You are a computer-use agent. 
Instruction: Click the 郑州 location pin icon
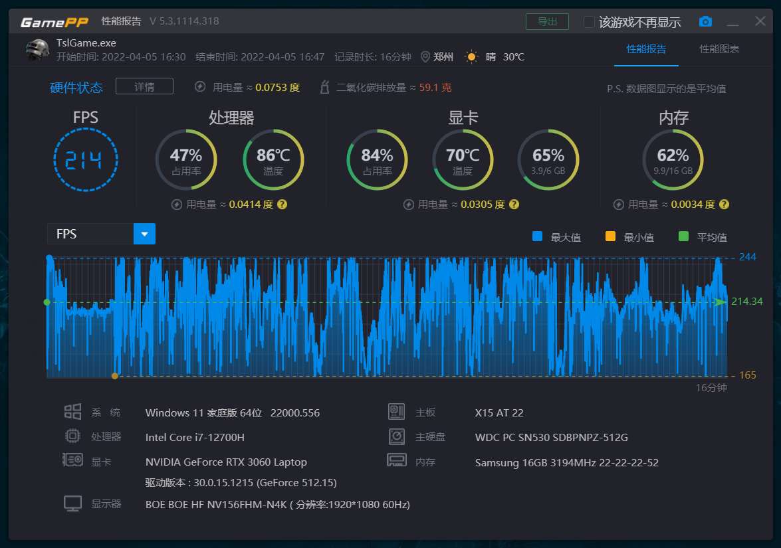(x=425, y=57)
